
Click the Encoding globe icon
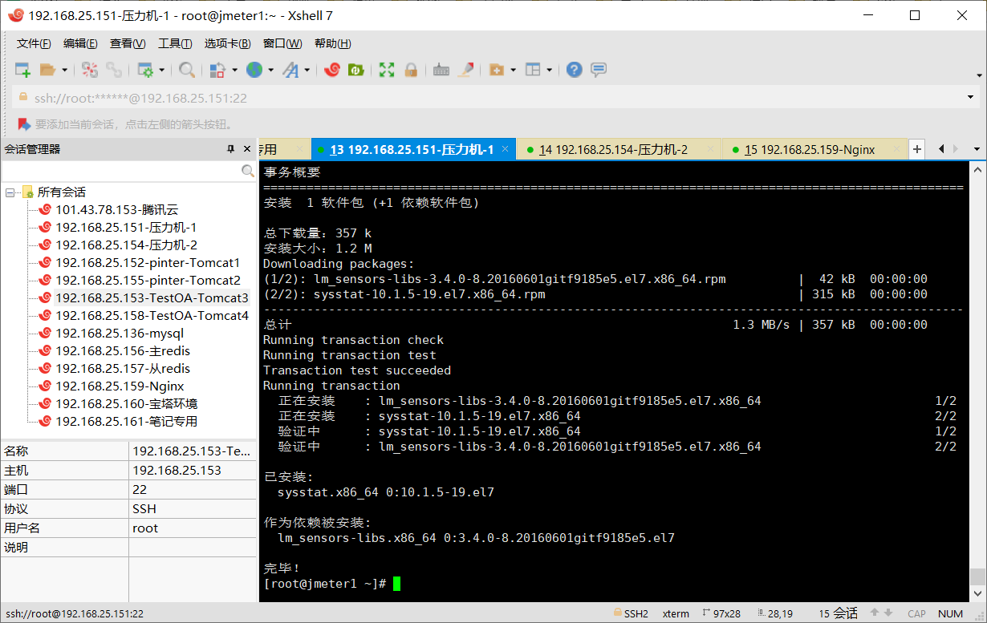[254, 70]
